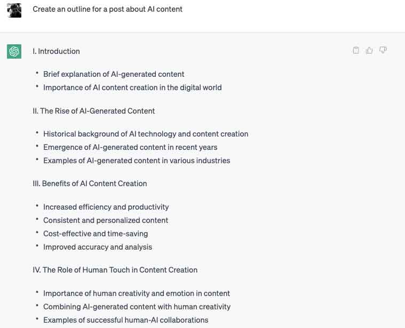Click the user profile avatar picture
Viewport: 405px width, 328px height.
14,10
